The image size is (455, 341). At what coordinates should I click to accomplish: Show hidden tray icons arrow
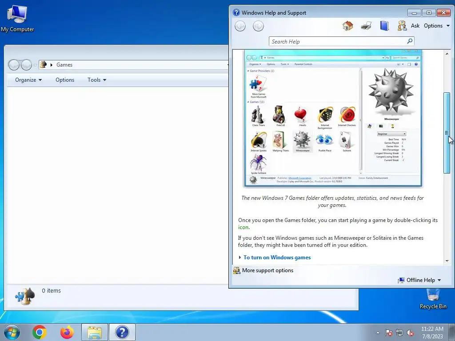coord(378,333)
